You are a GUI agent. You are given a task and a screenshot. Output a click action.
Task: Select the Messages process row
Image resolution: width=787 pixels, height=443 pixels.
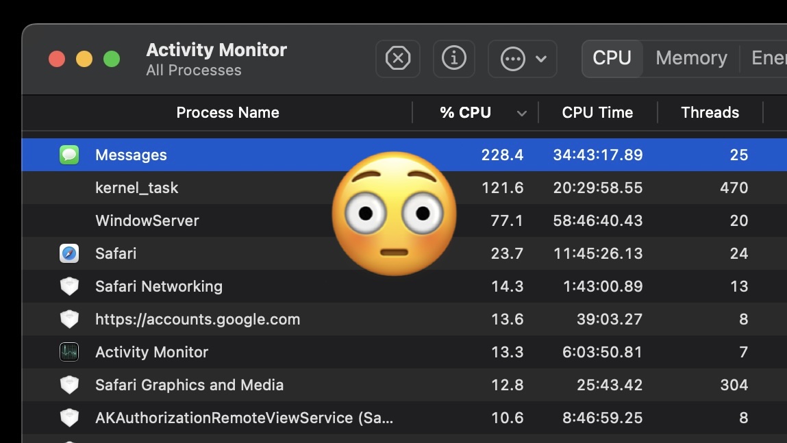click(x=405, y=155)
